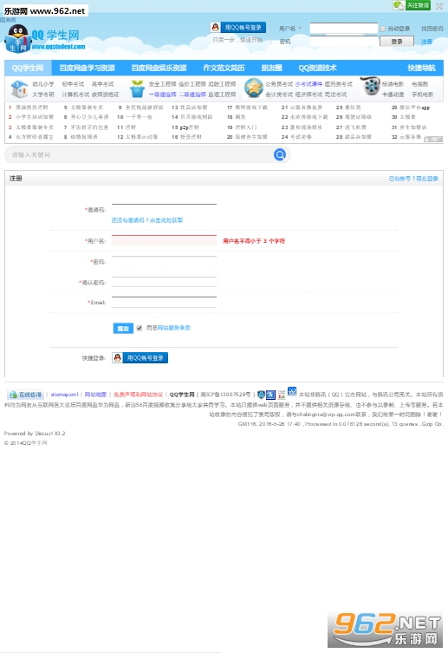Image resolution: width=448 pixels, height=653 pixels.
Task: Open the 免责声明和网站协议 footer link
Action: [x=138, y=395]
